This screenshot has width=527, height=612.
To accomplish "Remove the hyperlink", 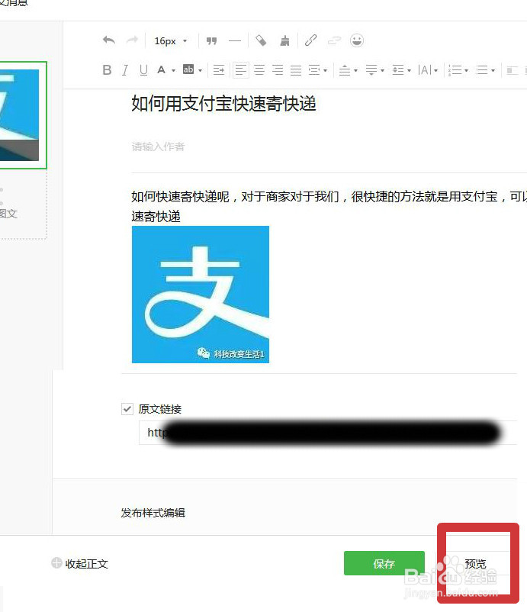I will [334, 40].
